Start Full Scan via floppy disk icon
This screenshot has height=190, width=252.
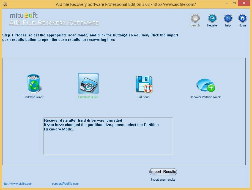pyautogui.click(x=144, y=84)
